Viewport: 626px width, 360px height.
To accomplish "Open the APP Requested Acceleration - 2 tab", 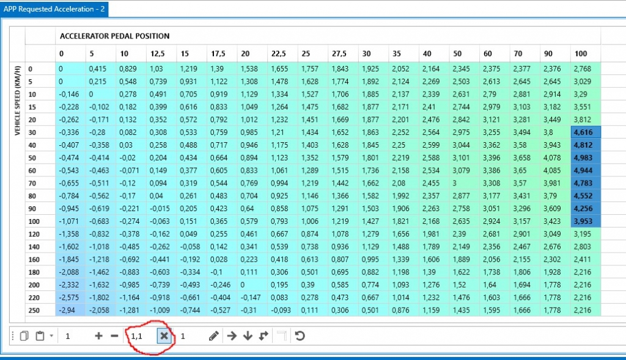I will [x=54, y=9].
